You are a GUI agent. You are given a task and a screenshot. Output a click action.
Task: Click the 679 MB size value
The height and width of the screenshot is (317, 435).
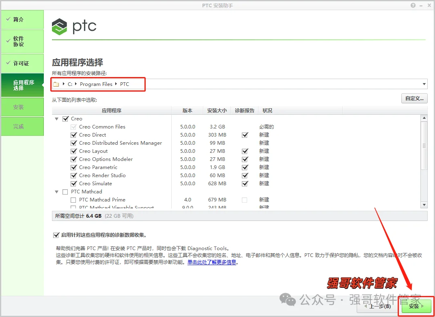tap(217, 200)
